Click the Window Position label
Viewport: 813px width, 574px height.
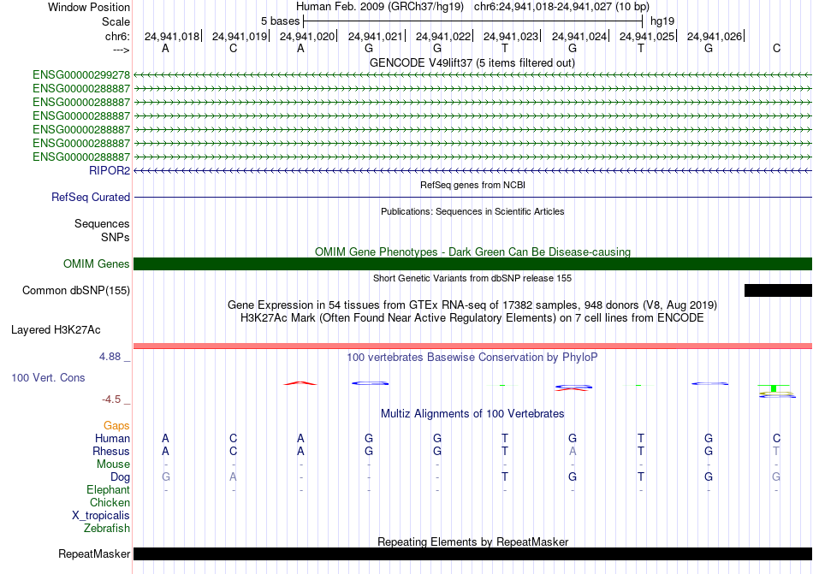[x=89, y=7]
